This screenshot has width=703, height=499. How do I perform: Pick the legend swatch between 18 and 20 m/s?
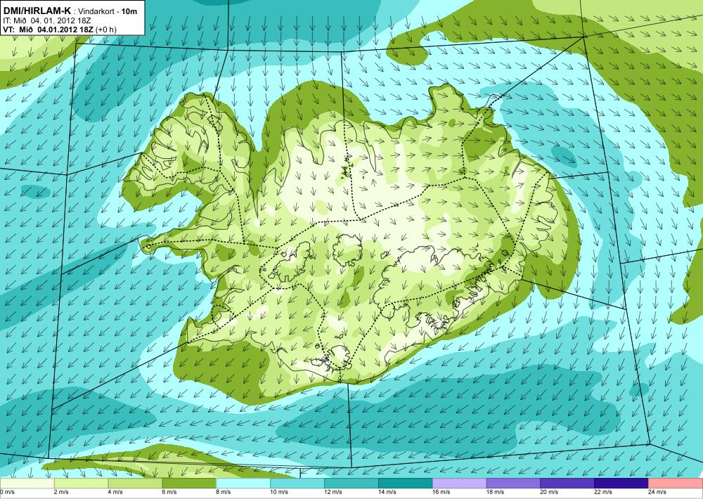point(513,484)
